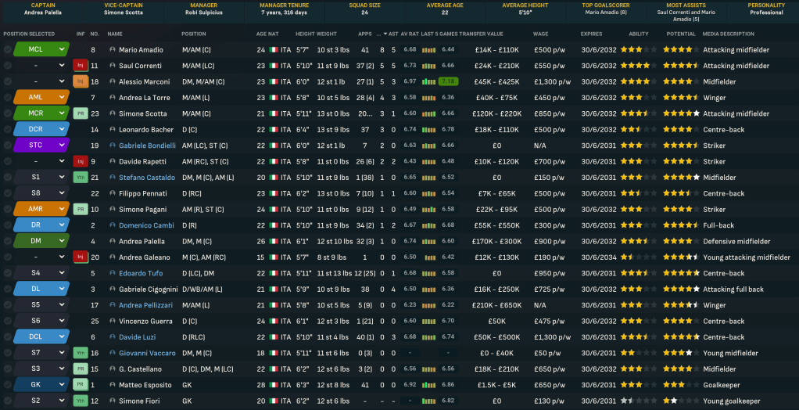The width and height of the screenshot is (799, 410).
Task: Open Gabriele Bondielli's player profile link
Action: [147, 146]
